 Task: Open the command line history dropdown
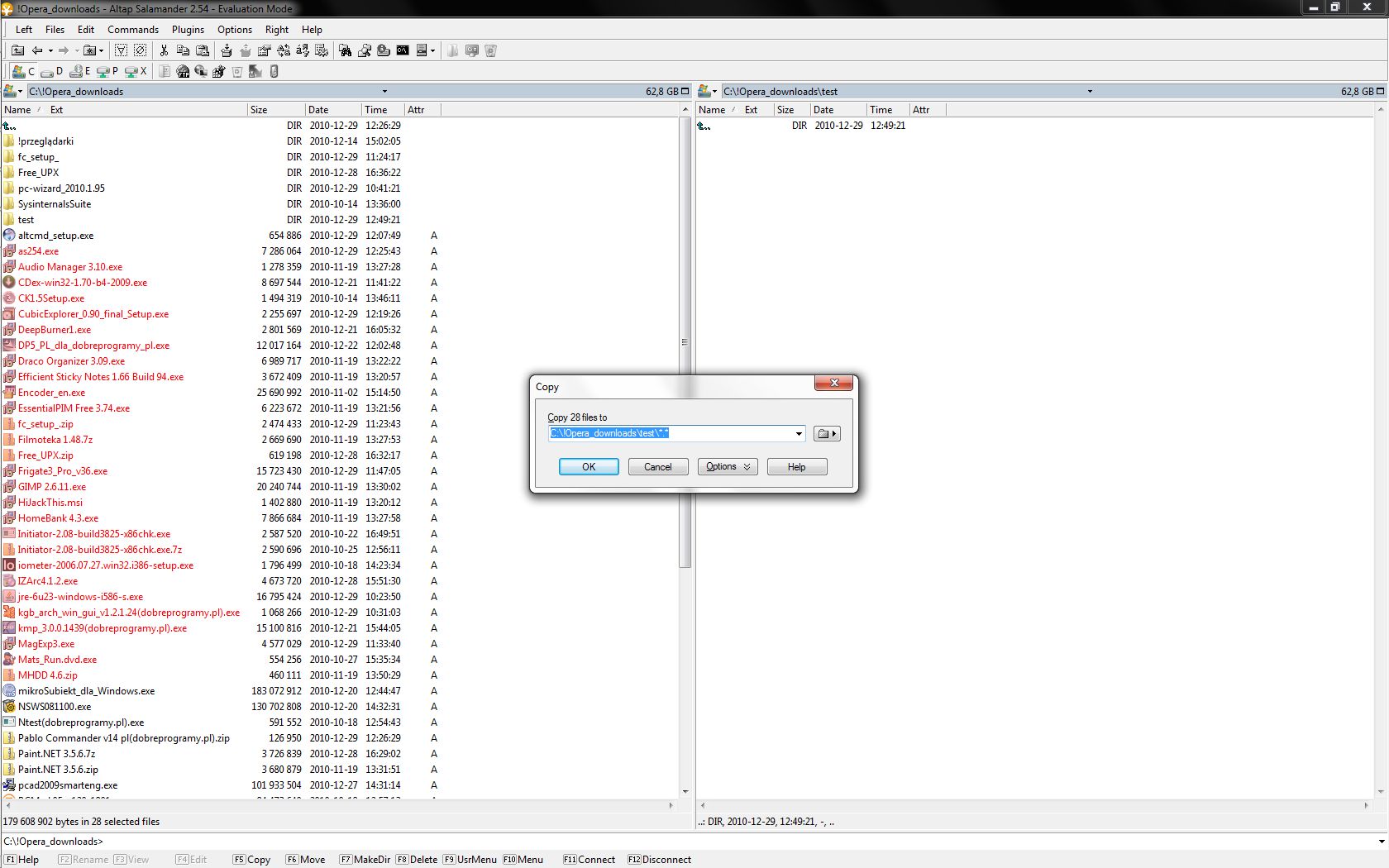pyautogui.click(x=1382, y=842)
